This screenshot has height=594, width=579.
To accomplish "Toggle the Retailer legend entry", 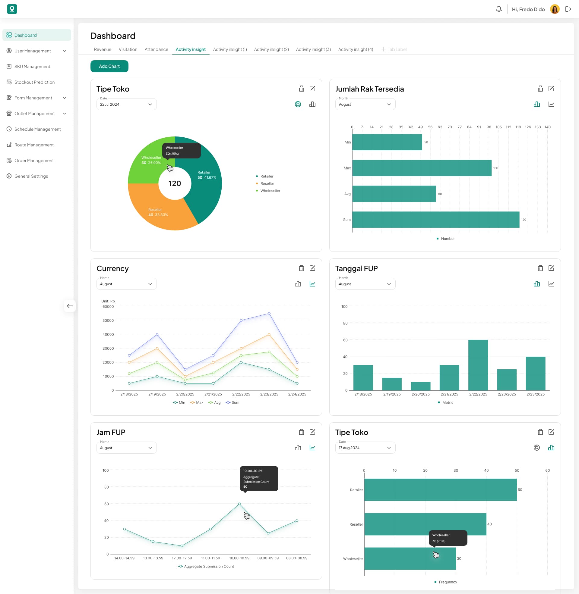I will [265, 177].
